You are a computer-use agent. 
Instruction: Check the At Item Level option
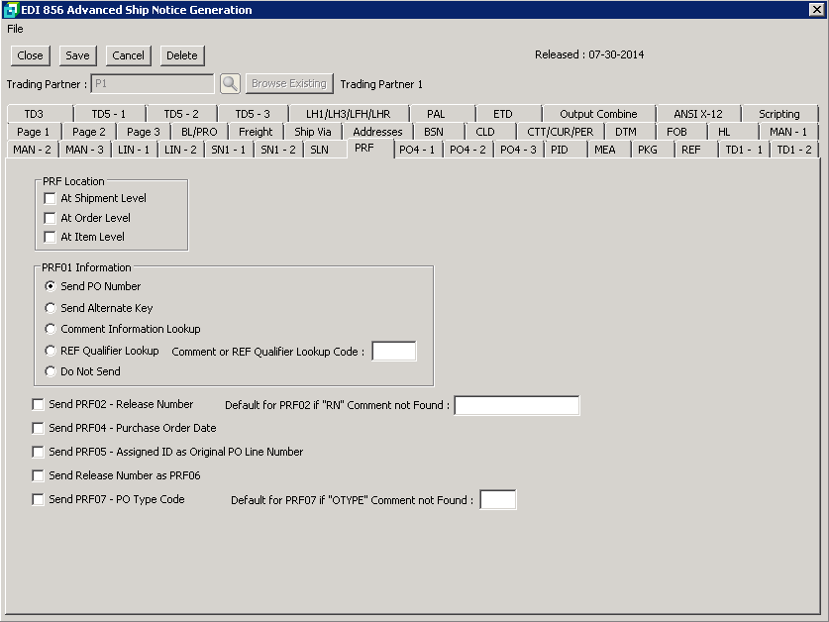[x=50, y=237]
